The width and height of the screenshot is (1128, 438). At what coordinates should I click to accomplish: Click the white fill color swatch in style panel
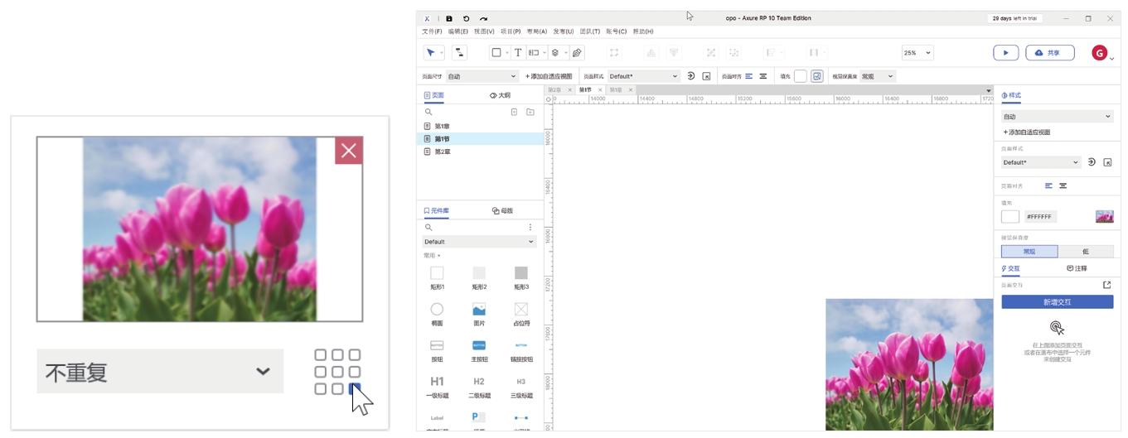pyautogui.click(x=1009, y=217)
